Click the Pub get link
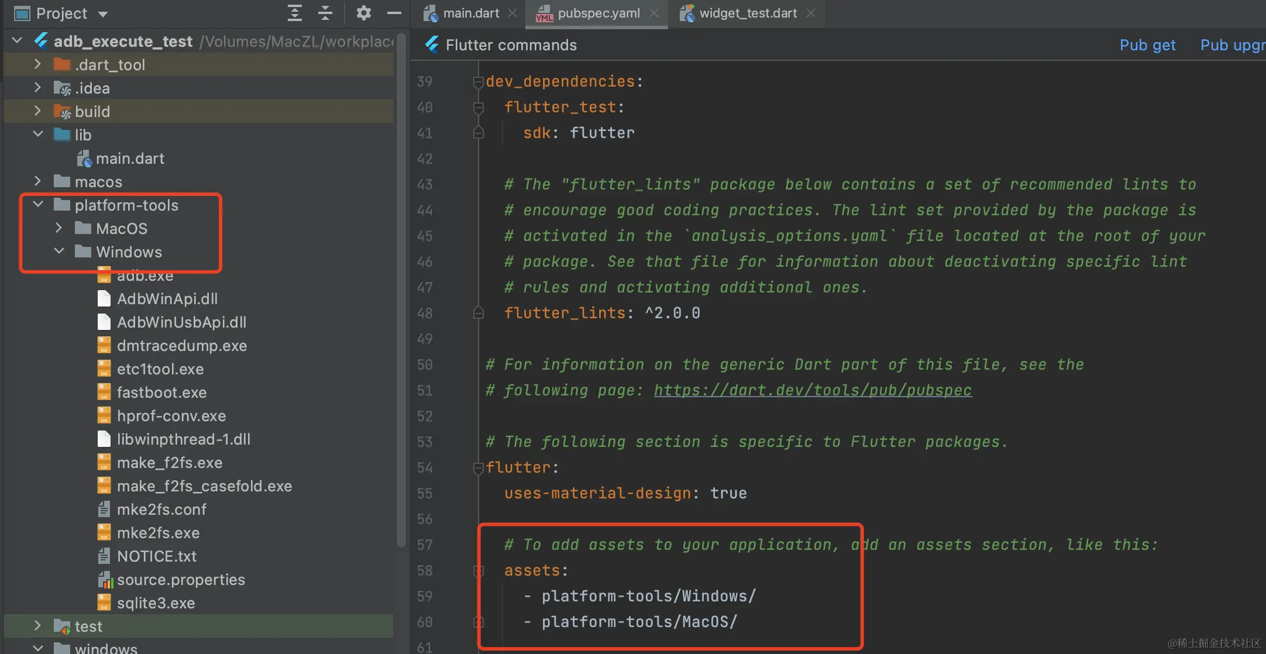 pyautogui.click(x=1147, y=45)
